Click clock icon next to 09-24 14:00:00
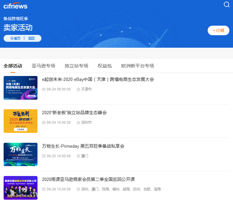This screenshot has width=233, height=201. click(44, 123)
